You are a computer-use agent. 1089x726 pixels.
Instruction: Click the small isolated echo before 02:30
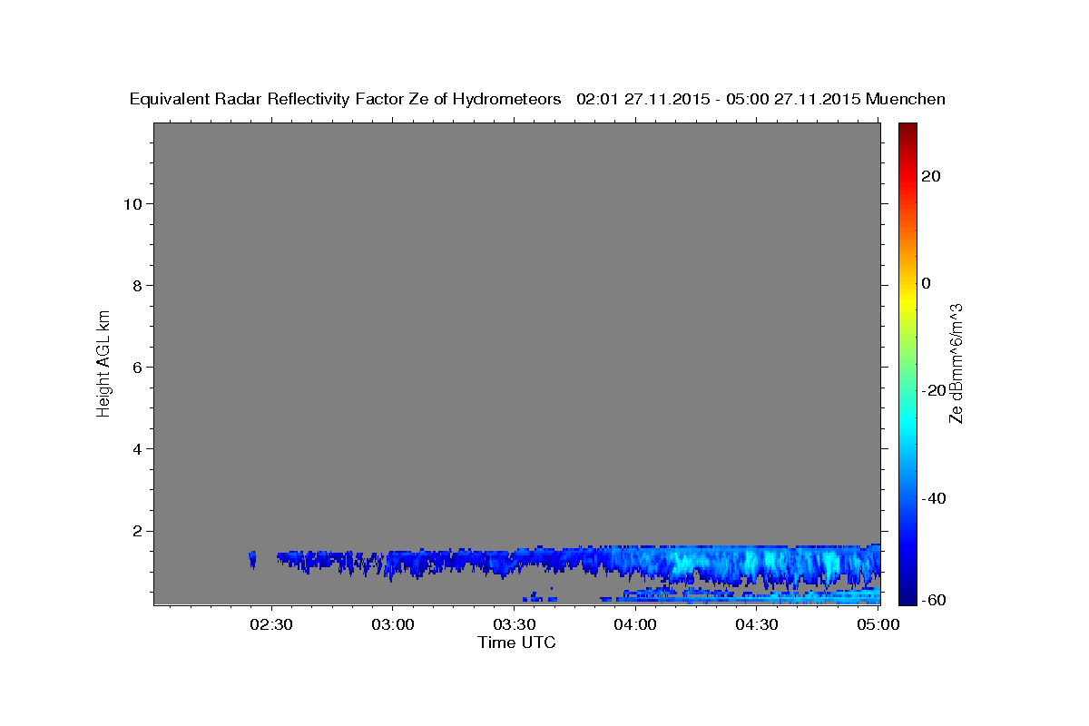pos(252,559)
